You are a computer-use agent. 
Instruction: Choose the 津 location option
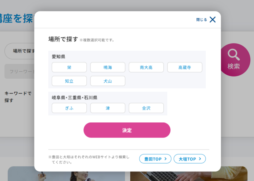pyautogui.click(x=108, y=108)
